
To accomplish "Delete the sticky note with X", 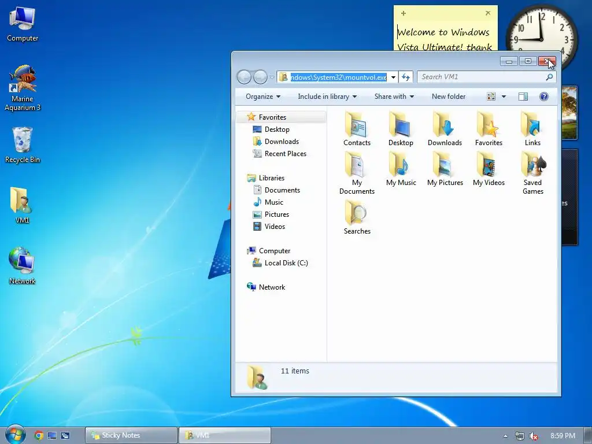I will tap(488, 13).
